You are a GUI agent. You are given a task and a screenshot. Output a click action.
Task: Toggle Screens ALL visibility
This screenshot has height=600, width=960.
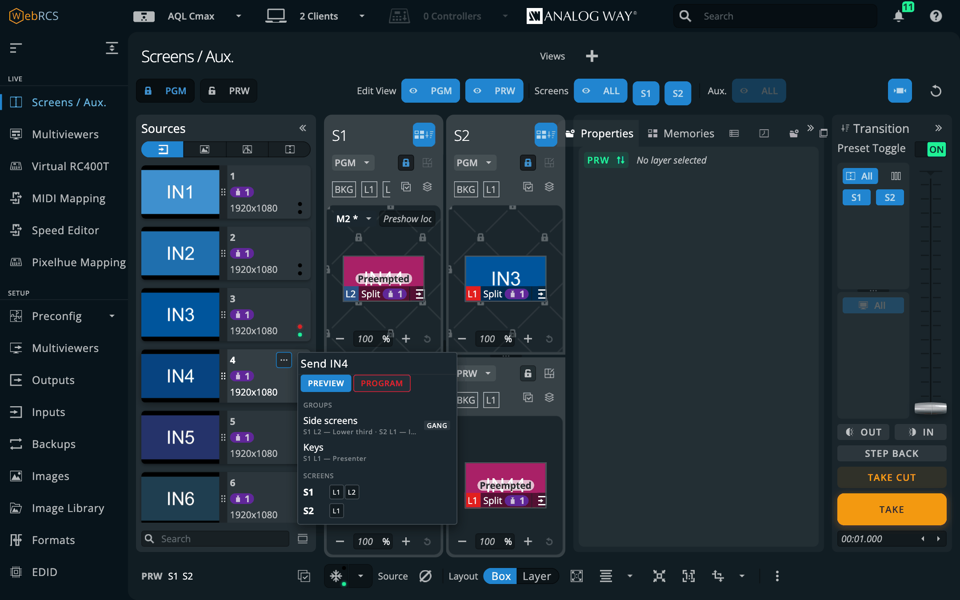[x=600, y=91]
